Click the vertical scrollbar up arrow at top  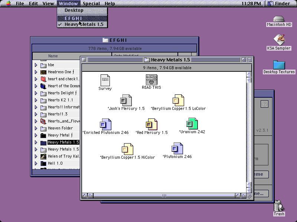249,74
